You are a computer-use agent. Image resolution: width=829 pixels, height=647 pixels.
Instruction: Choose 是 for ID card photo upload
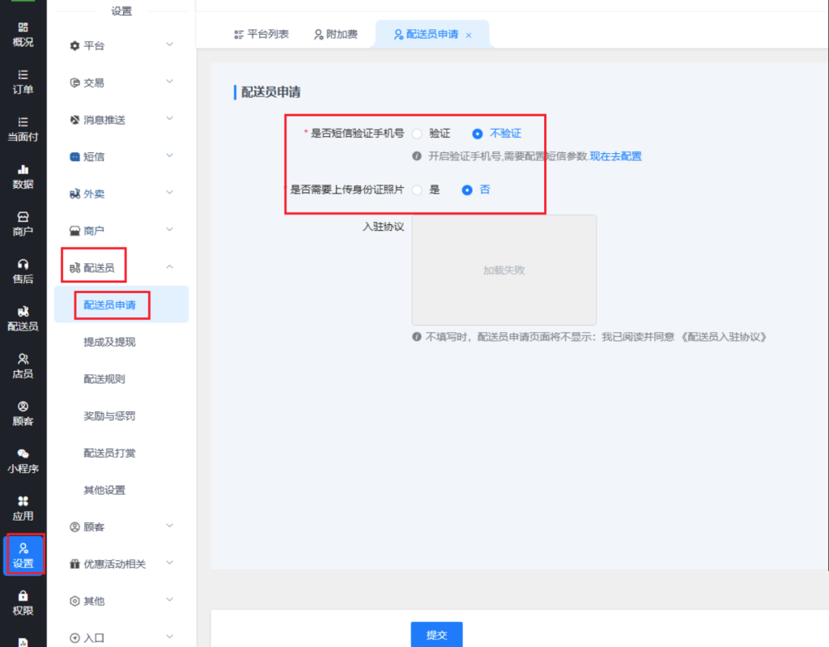pyautogui.click(x=418, y=190)
